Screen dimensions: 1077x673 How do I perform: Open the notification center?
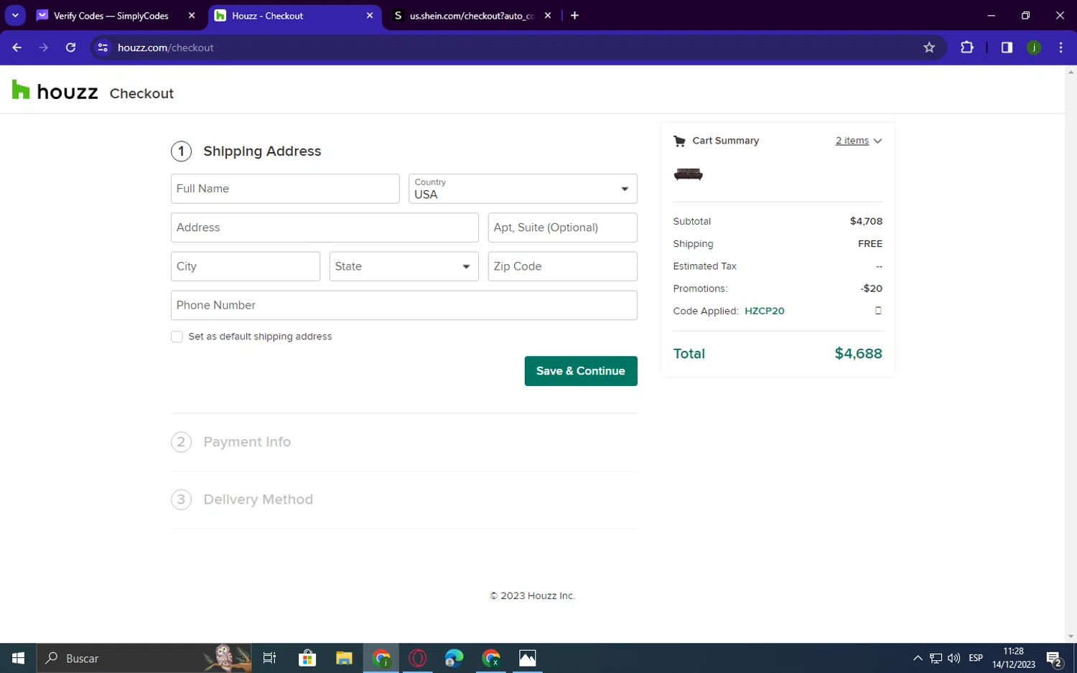[1055, 659]
